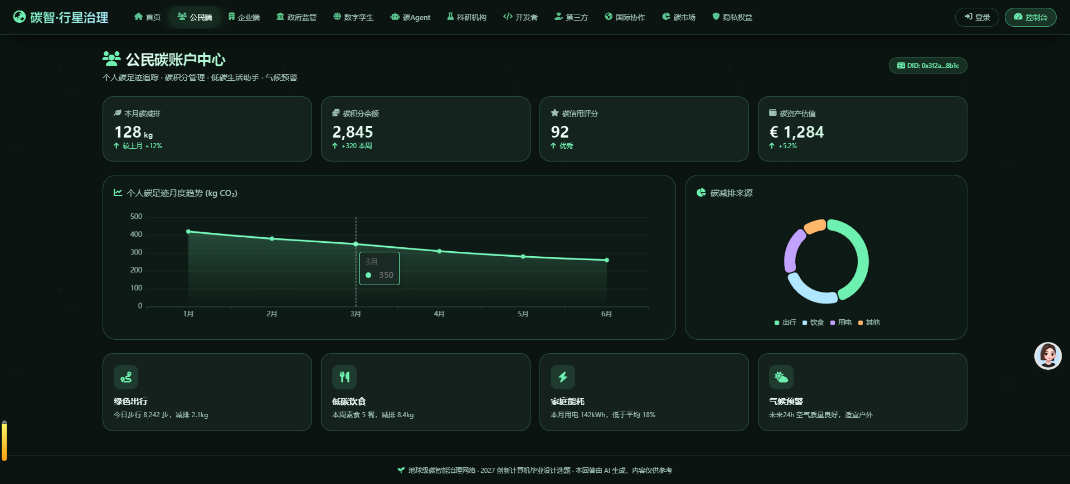
Task: Click the 家庭能耗 lightning bolt icon
Action: coord(563,377)
